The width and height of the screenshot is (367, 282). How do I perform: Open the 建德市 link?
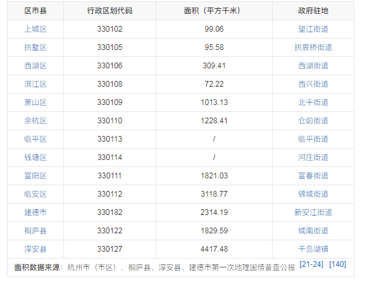coord(35,212)
